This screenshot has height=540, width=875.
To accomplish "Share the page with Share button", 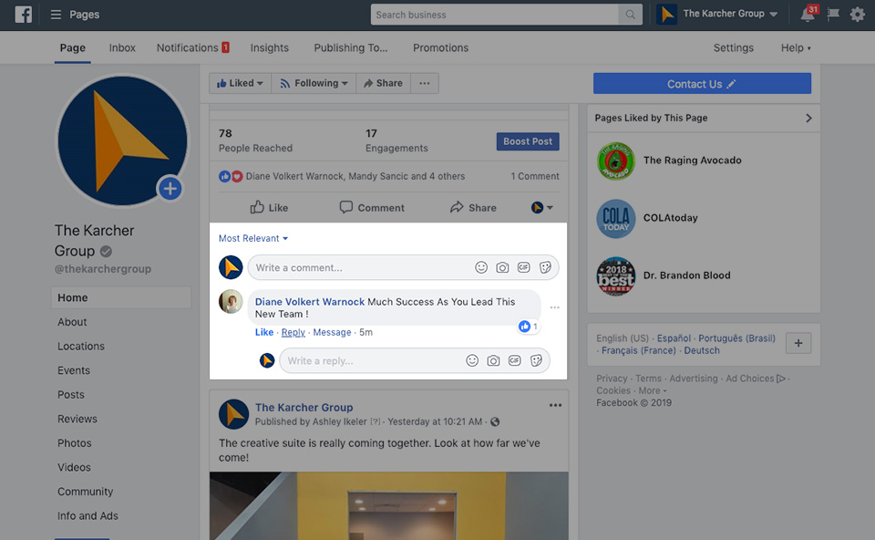I will pos(384,83).
